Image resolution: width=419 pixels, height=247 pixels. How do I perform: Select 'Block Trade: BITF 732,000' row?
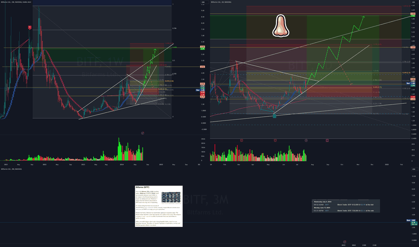pyautogui.click(x=356, y=211)
